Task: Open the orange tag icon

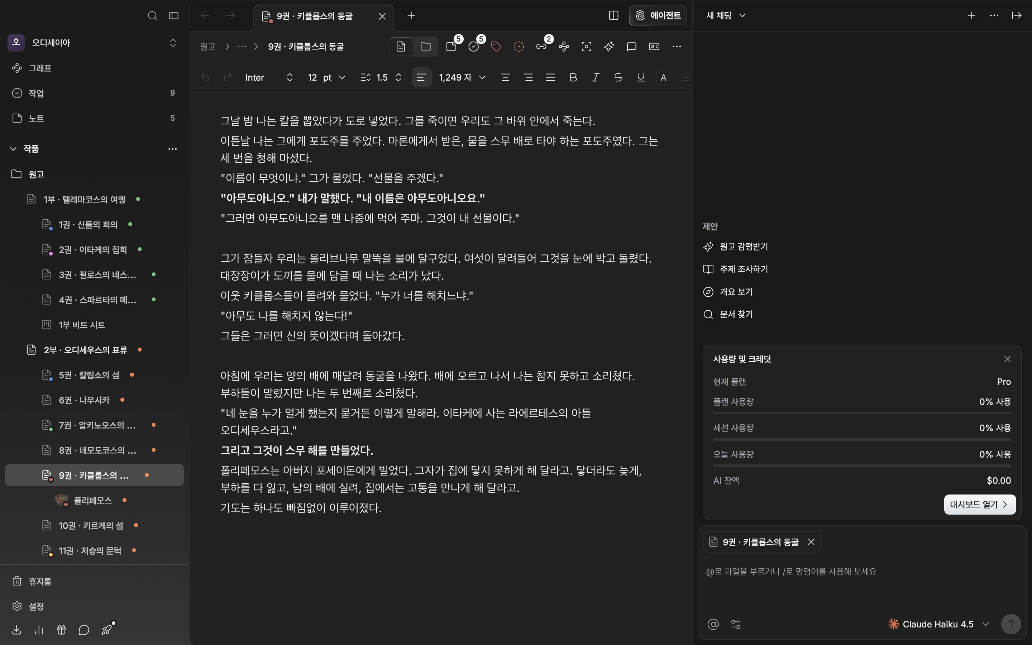Action: [496, 47]
